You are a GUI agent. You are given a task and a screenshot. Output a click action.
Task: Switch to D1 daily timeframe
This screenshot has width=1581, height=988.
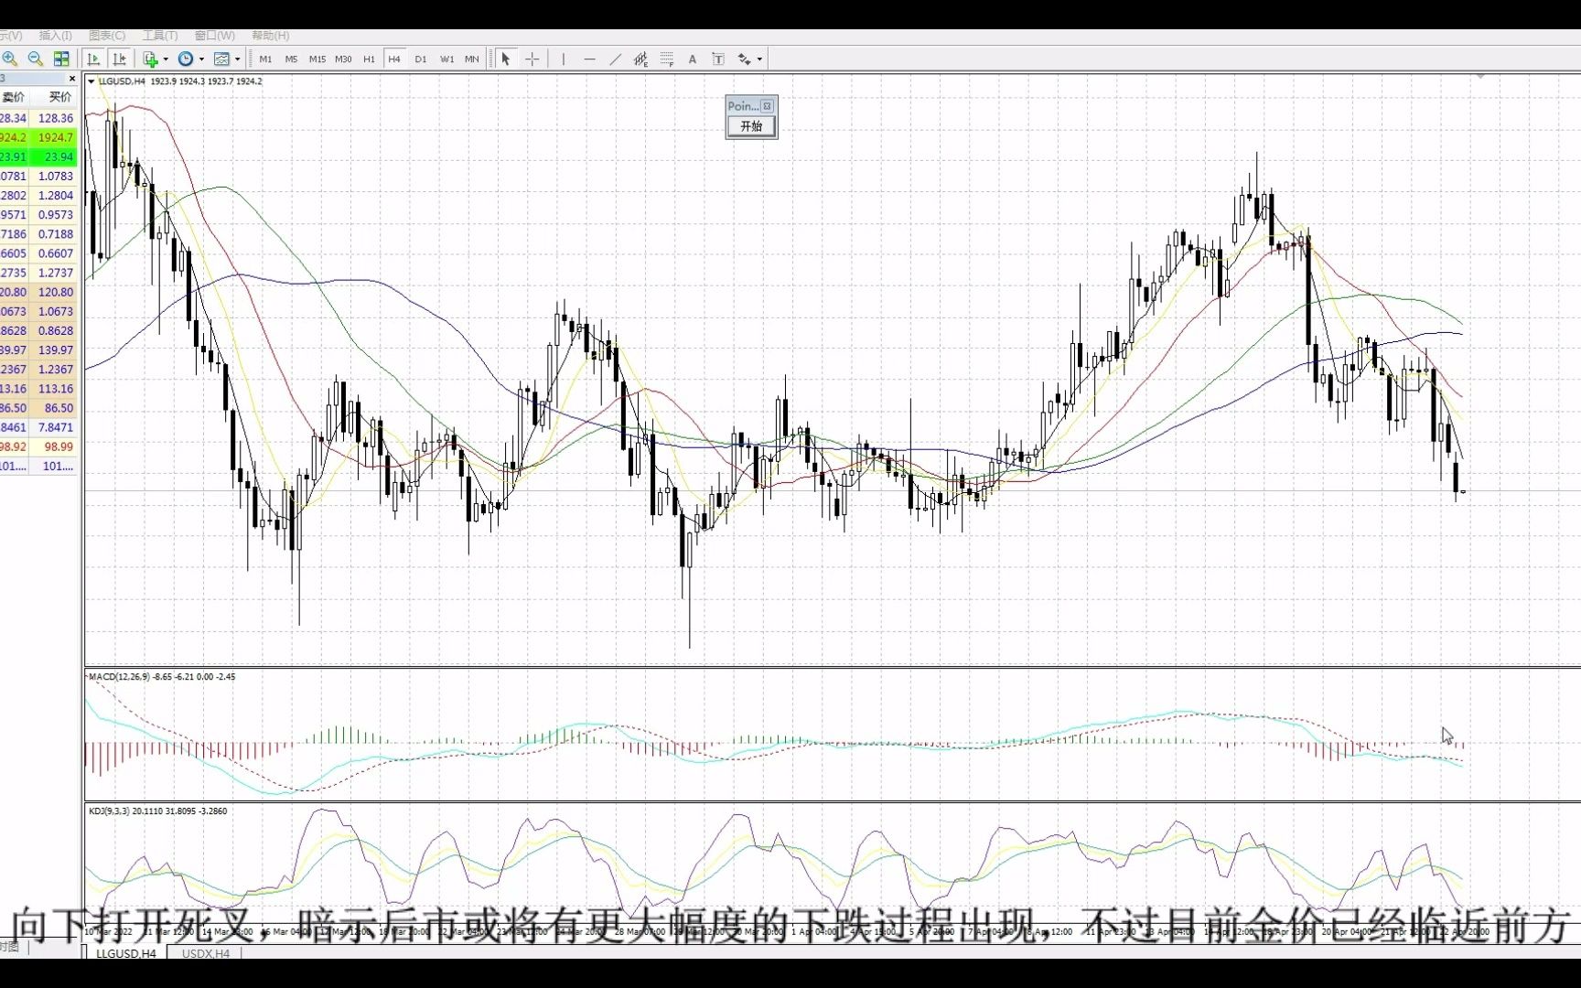click(421, 59)
